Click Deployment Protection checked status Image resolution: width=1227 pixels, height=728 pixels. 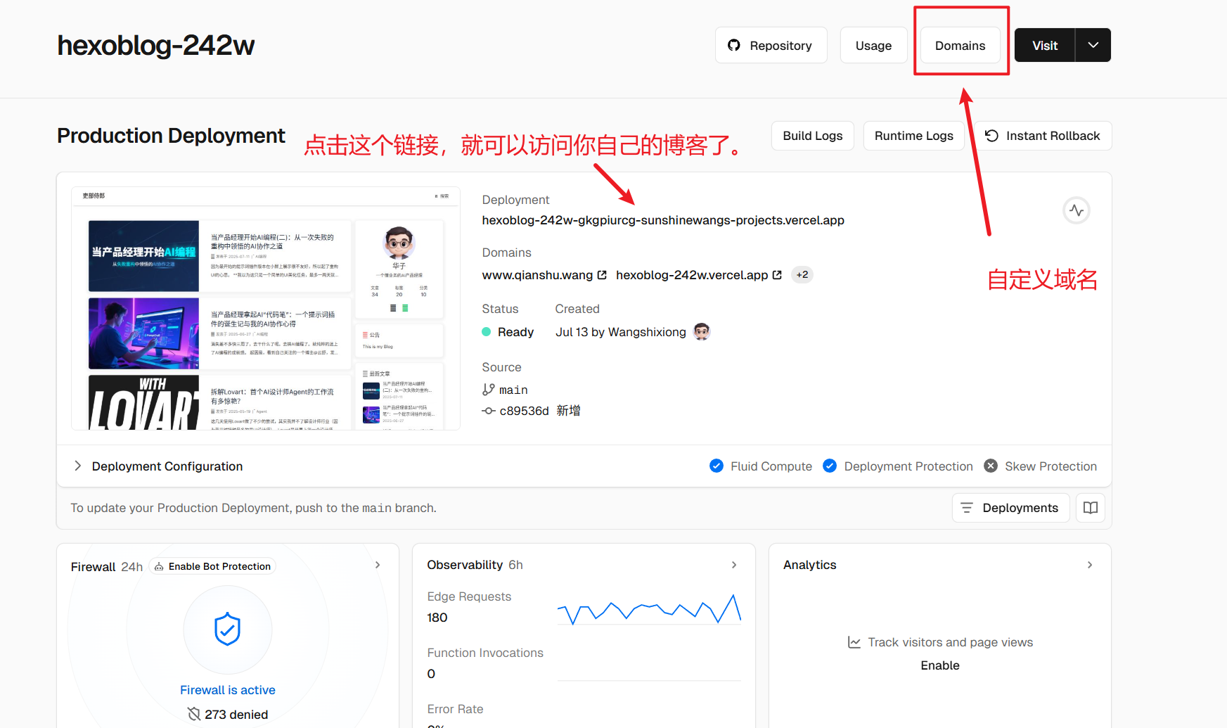click(x=898, y=466)
